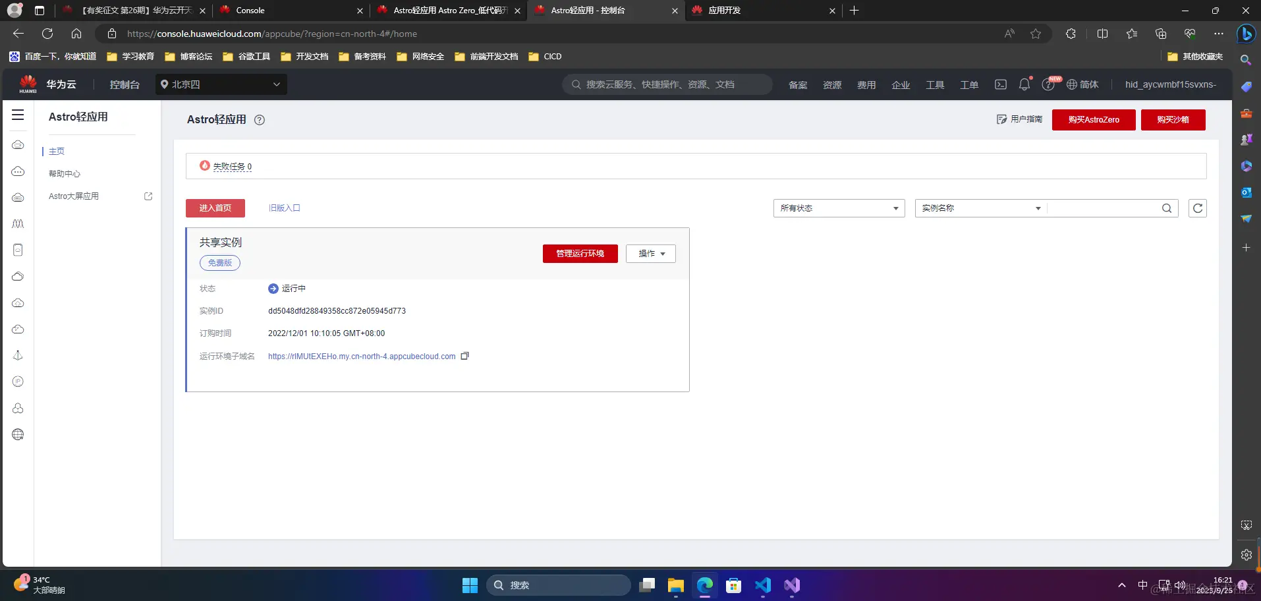Click the 免费版 tag on the shared instance
The width and height of the screenshot is (1261, 601).
220,263
